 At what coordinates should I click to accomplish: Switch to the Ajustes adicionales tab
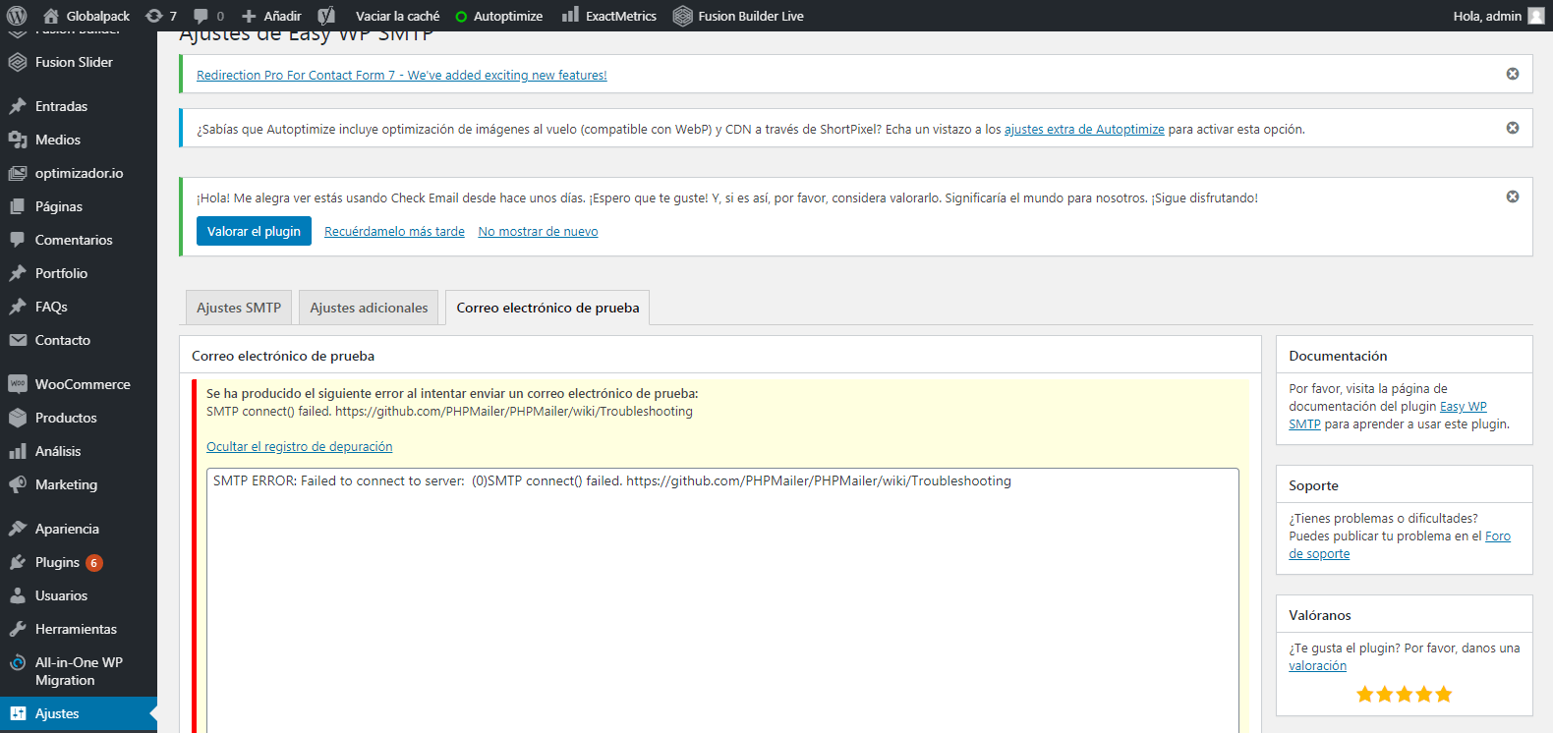pos(369,308)
